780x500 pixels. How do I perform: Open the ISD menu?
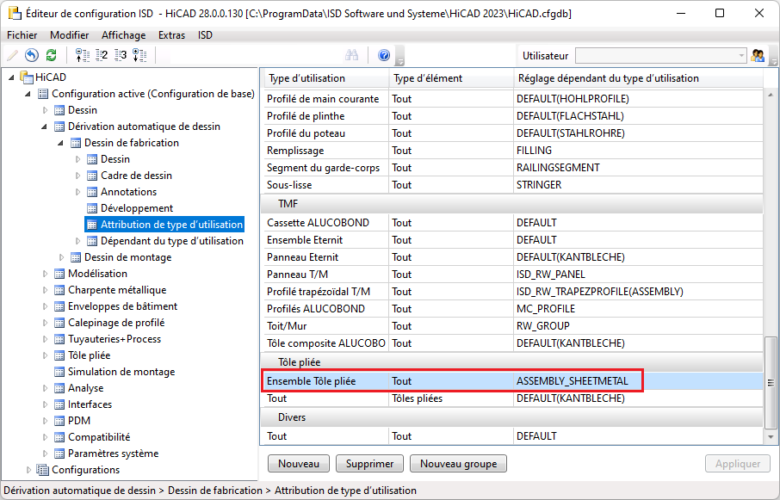[x=205, y=35]
